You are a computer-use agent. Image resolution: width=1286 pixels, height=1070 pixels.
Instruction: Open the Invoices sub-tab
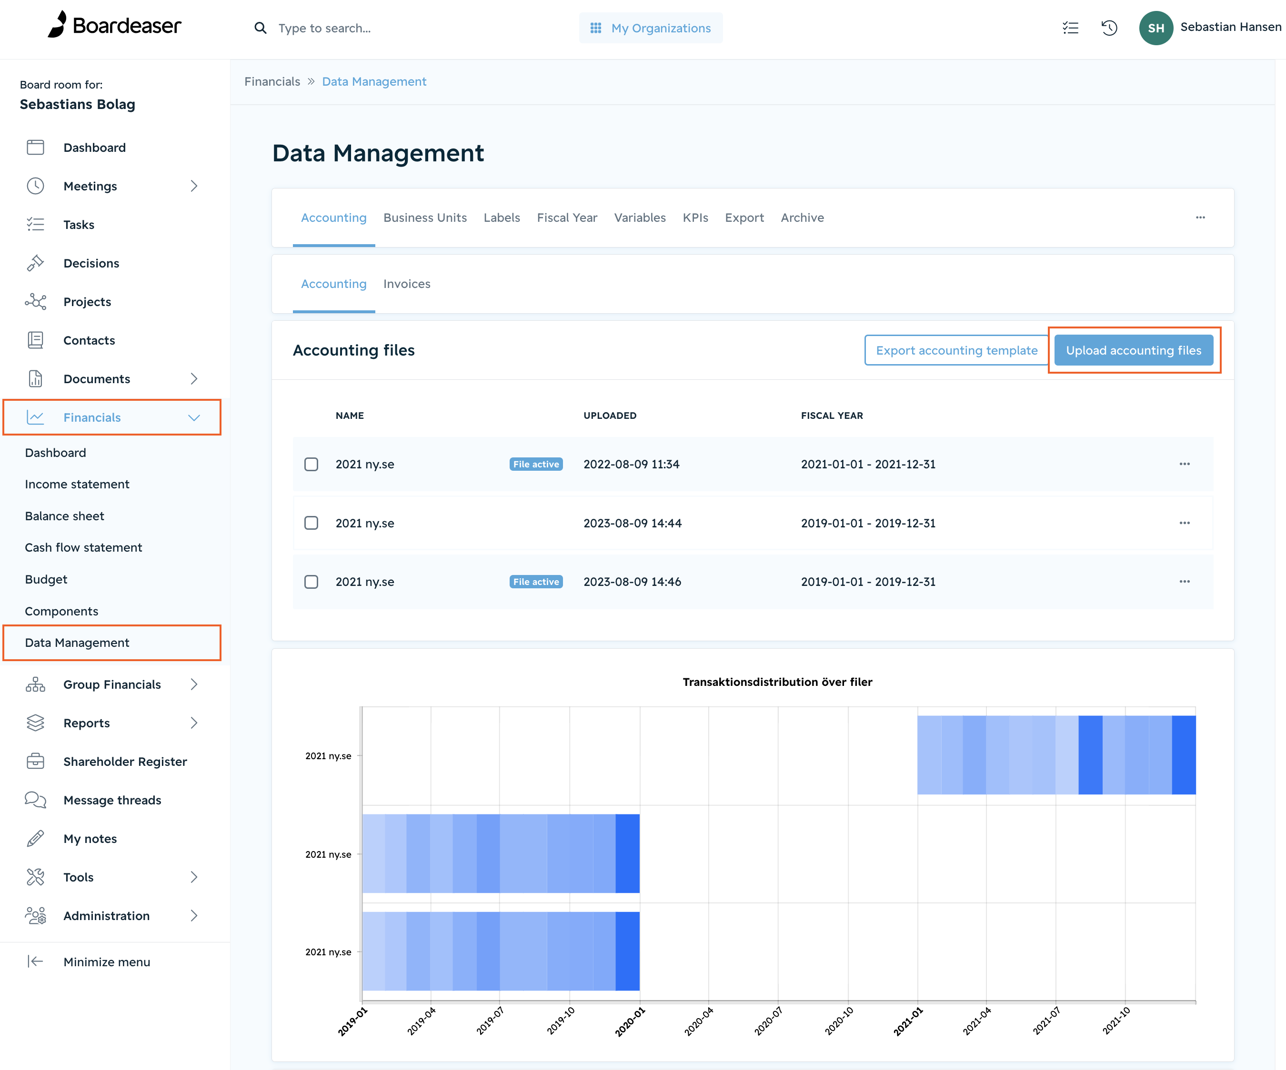407,284
